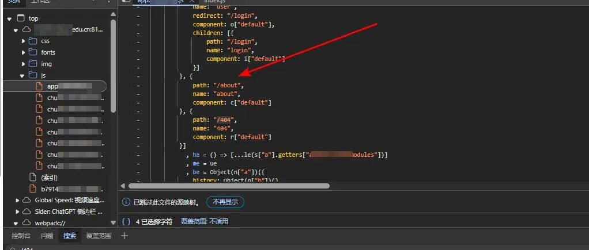Click the app file's document icon

[x=39, y=86]
